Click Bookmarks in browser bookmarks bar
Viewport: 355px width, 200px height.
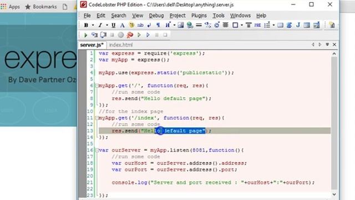[x=41, y=7]
